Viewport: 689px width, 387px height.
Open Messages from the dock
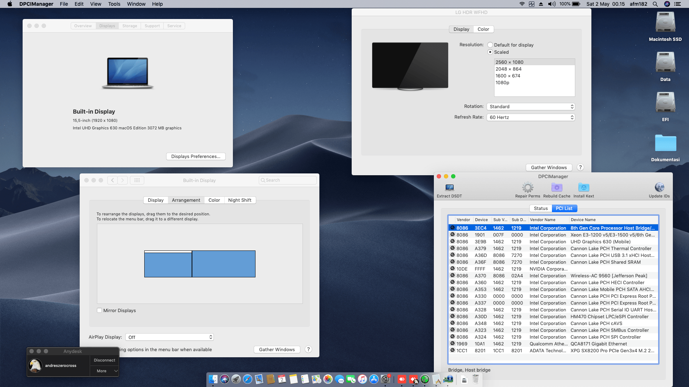(339, 379)
